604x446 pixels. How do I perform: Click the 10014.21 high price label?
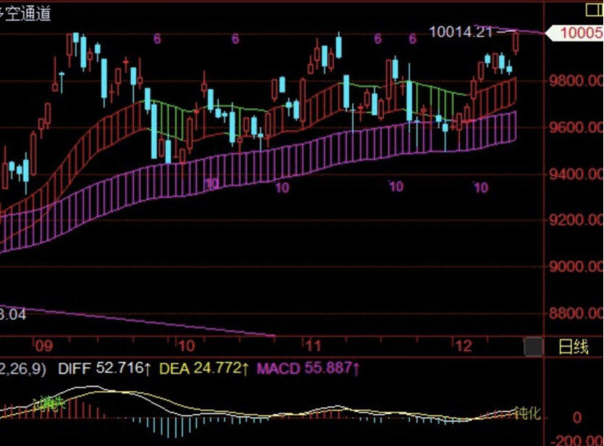tap(461, 32)
